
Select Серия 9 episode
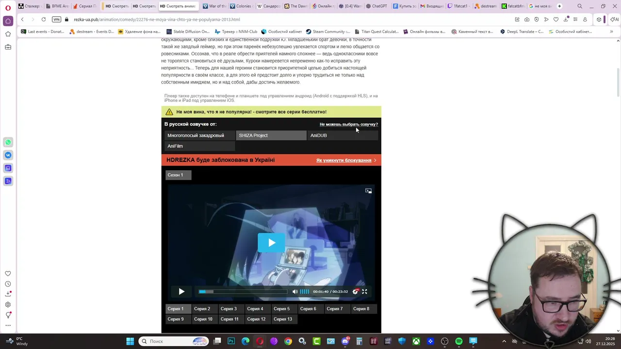click(x=178, y=319)
